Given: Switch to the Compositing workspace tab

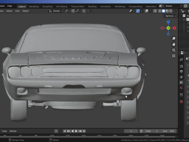Looking at the screenshot, I should click(135, 6).
